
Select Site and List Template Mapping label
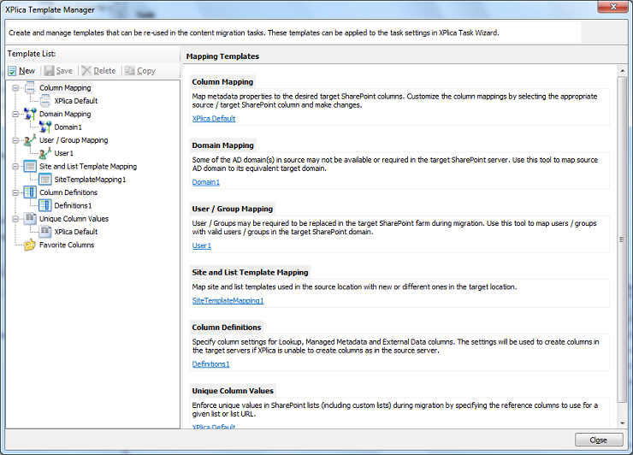coord(88,166)
